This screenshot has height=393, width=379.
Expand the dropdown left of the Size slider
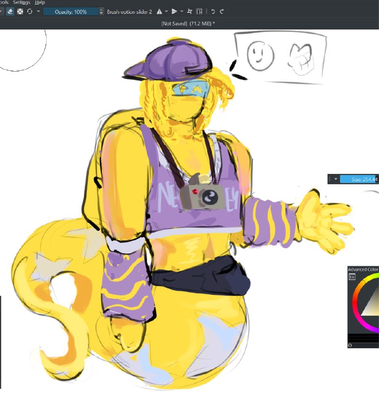[336, 179]
